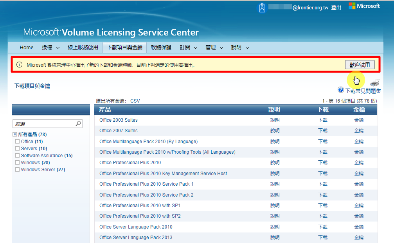Open 金鑰 link for Office 2003 Suites
Screen dimensions: 394x243
coord(358,120)
